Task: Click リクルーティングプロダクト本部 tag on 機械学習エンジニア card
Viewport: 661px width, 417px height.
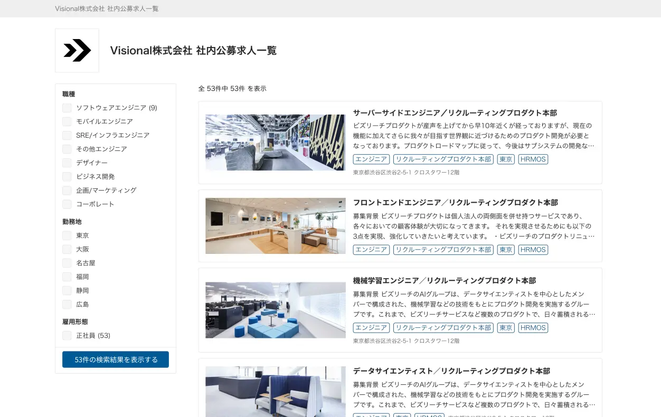Action: (x=443, y=328)
